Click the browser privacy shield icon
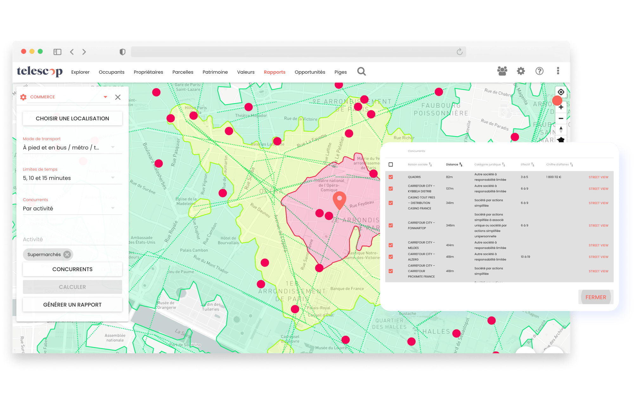This screenshot has height=409, width=634. point(122,52)
